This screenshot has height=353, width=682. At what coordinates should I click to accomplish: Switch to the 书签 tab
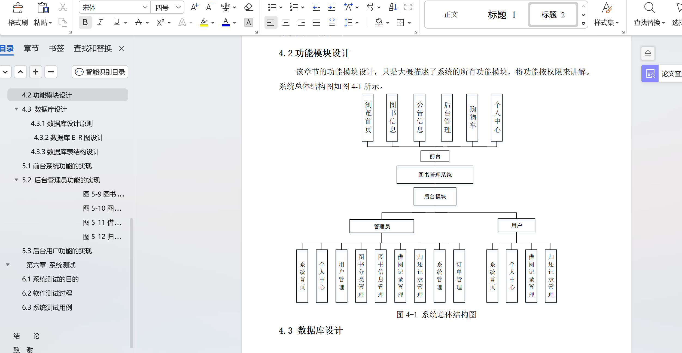(x=56, y=48)
